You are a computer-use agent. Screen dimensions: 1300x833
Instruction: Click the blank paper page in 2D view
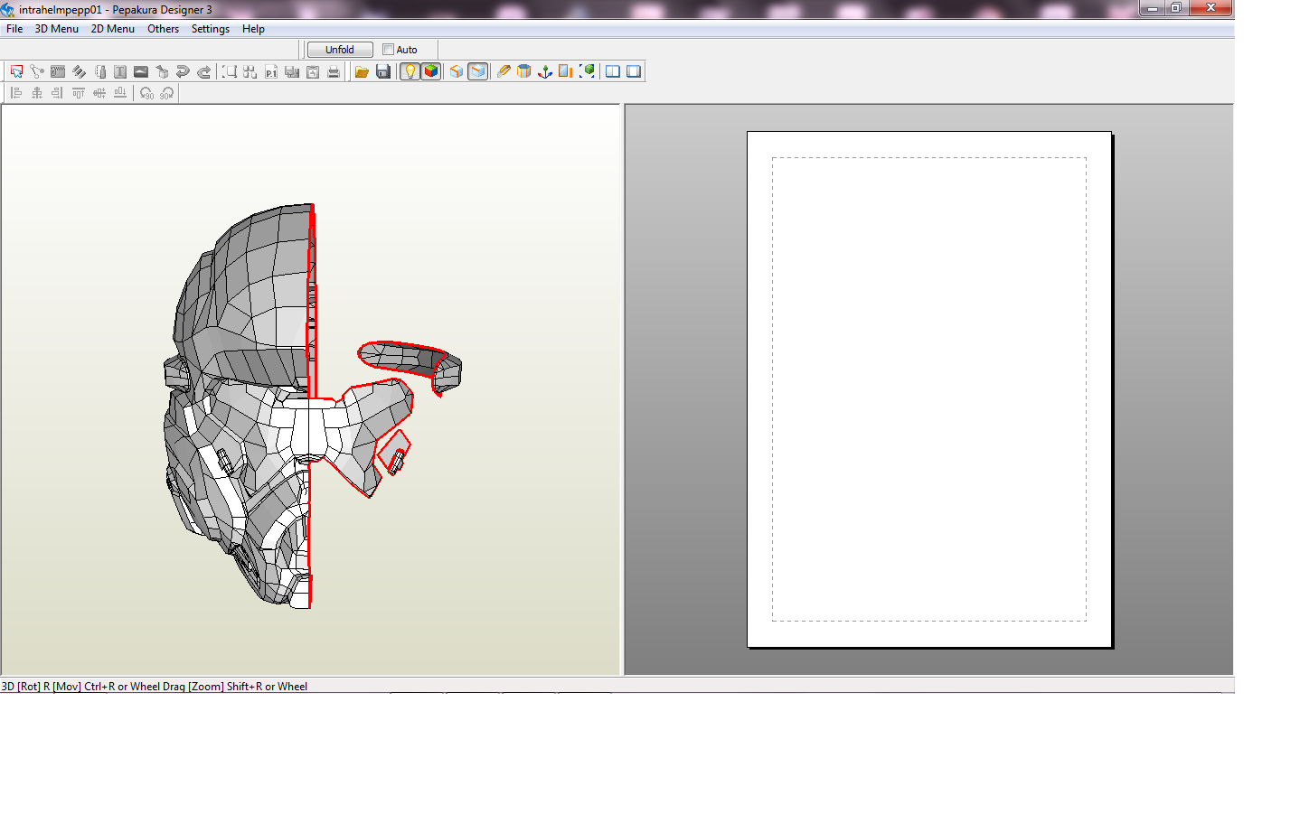pos(928,389)
